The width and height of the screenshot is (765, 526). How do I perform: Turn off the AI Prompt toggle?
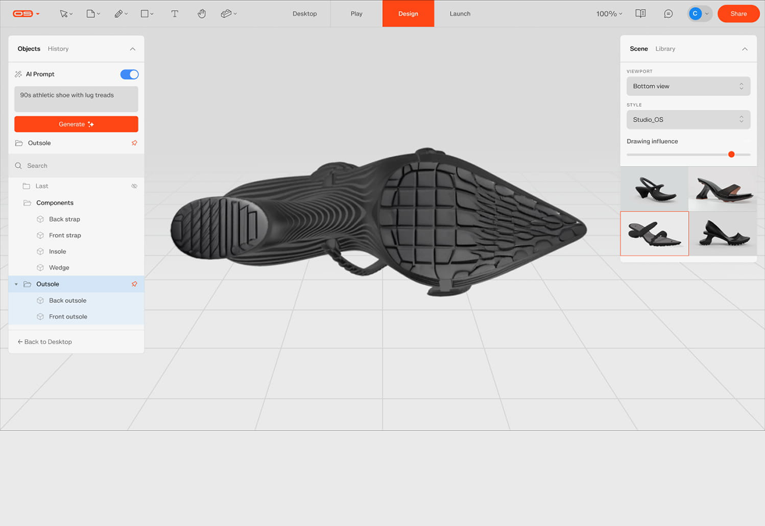(129, 75)
